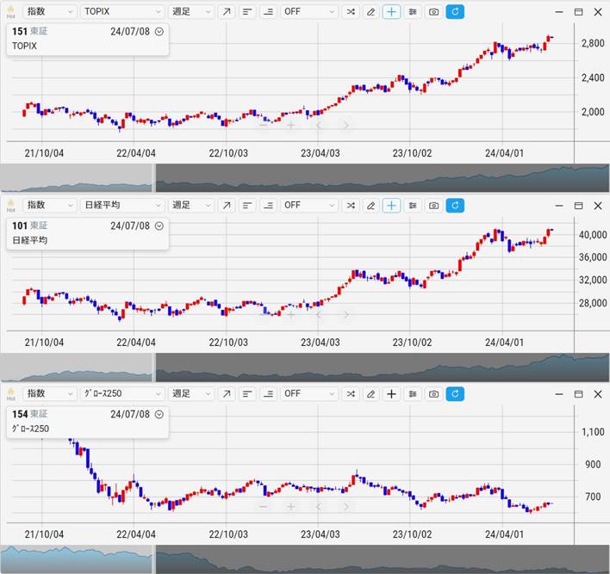Viewport: 610px width, 574px height.
Task: Click the refresh icon in グロース250 chart toolbar
Action: point(456,394)
